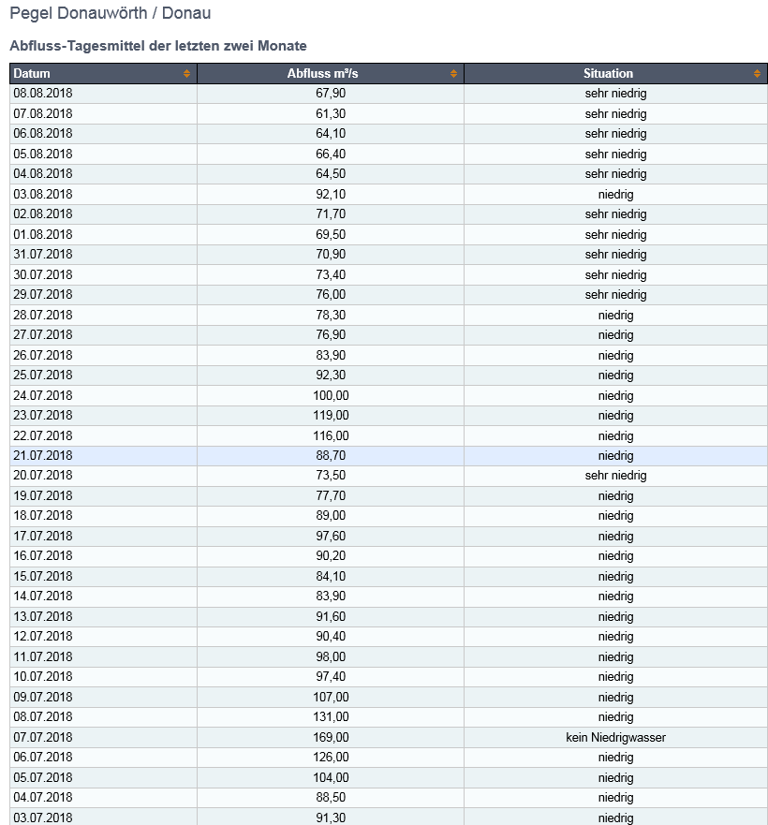Click the kein Niedrigwasser situation cell

click(615, 738)
